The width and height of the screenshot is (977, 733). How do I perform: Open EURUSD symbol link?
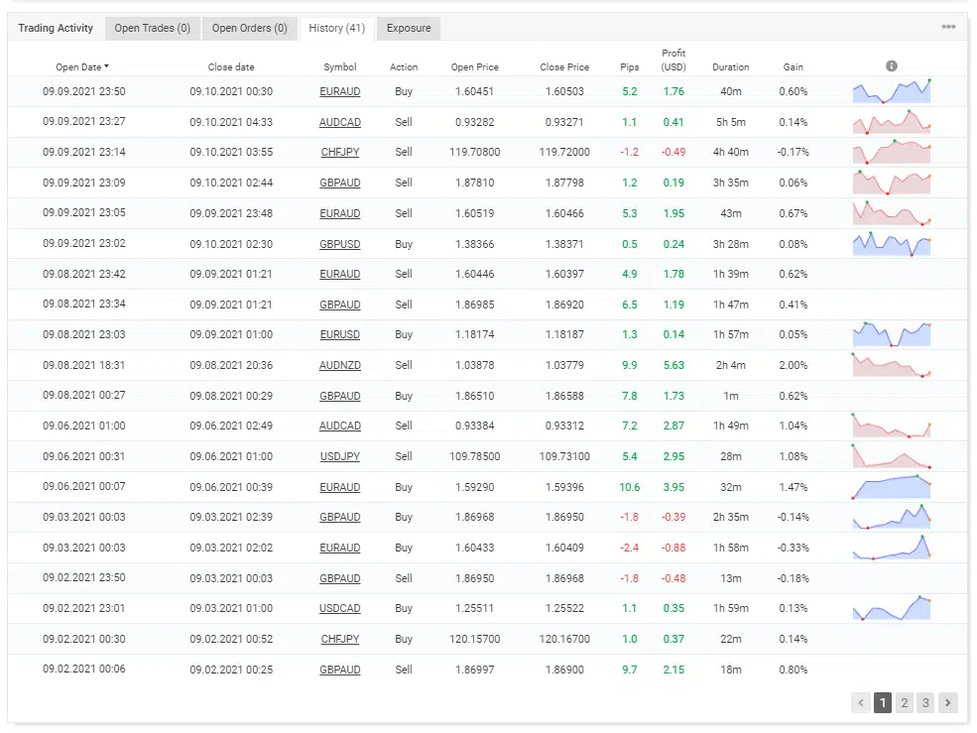[x=340, y=334]
